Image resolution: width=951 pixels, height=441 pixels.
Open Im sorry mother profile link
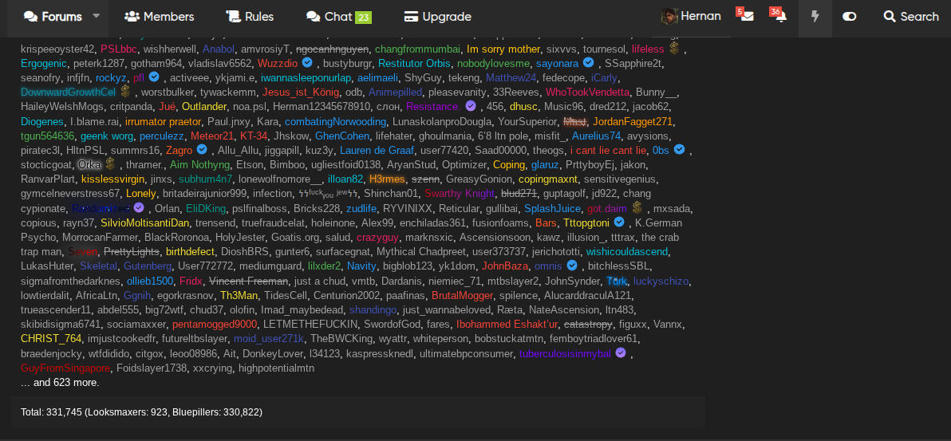(x=503, y=49)
